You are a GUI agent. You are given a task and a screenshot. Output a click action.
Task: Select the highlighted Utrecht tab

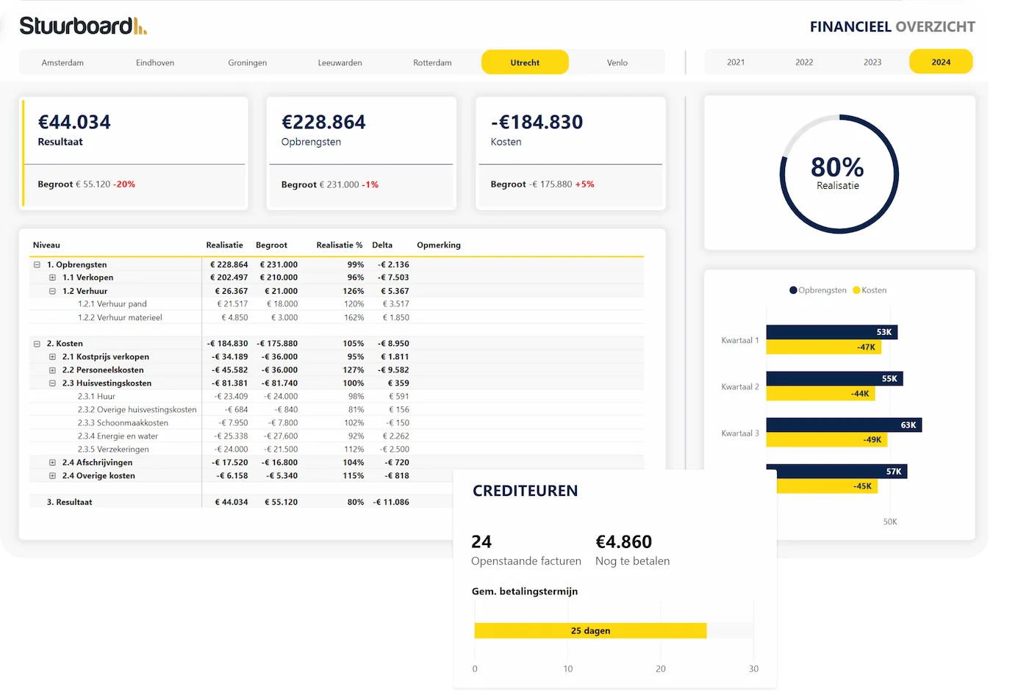(525, 62)
